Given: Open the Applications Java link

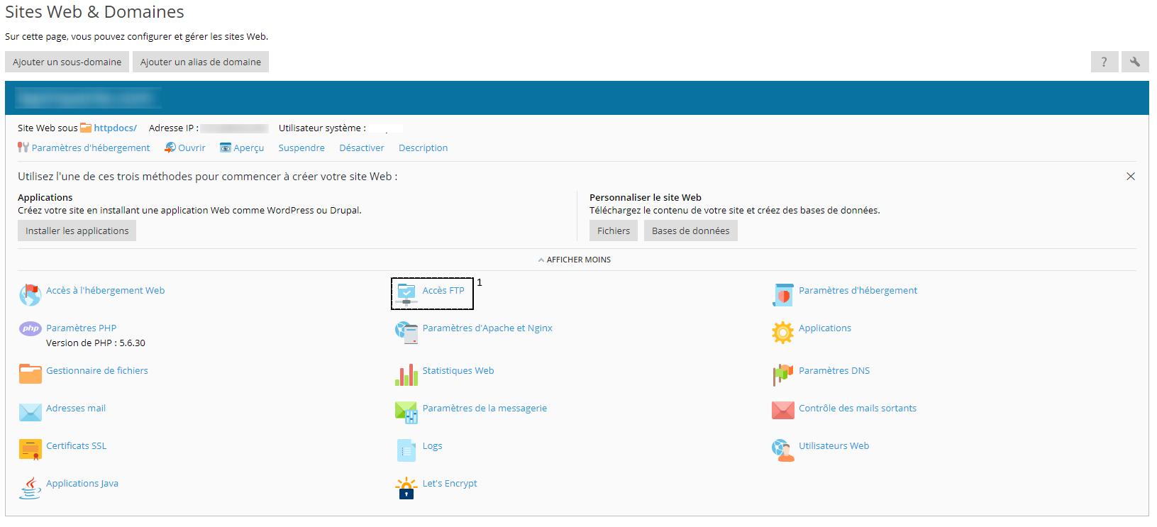Looking at the screenshot, I should coord(82,483).
